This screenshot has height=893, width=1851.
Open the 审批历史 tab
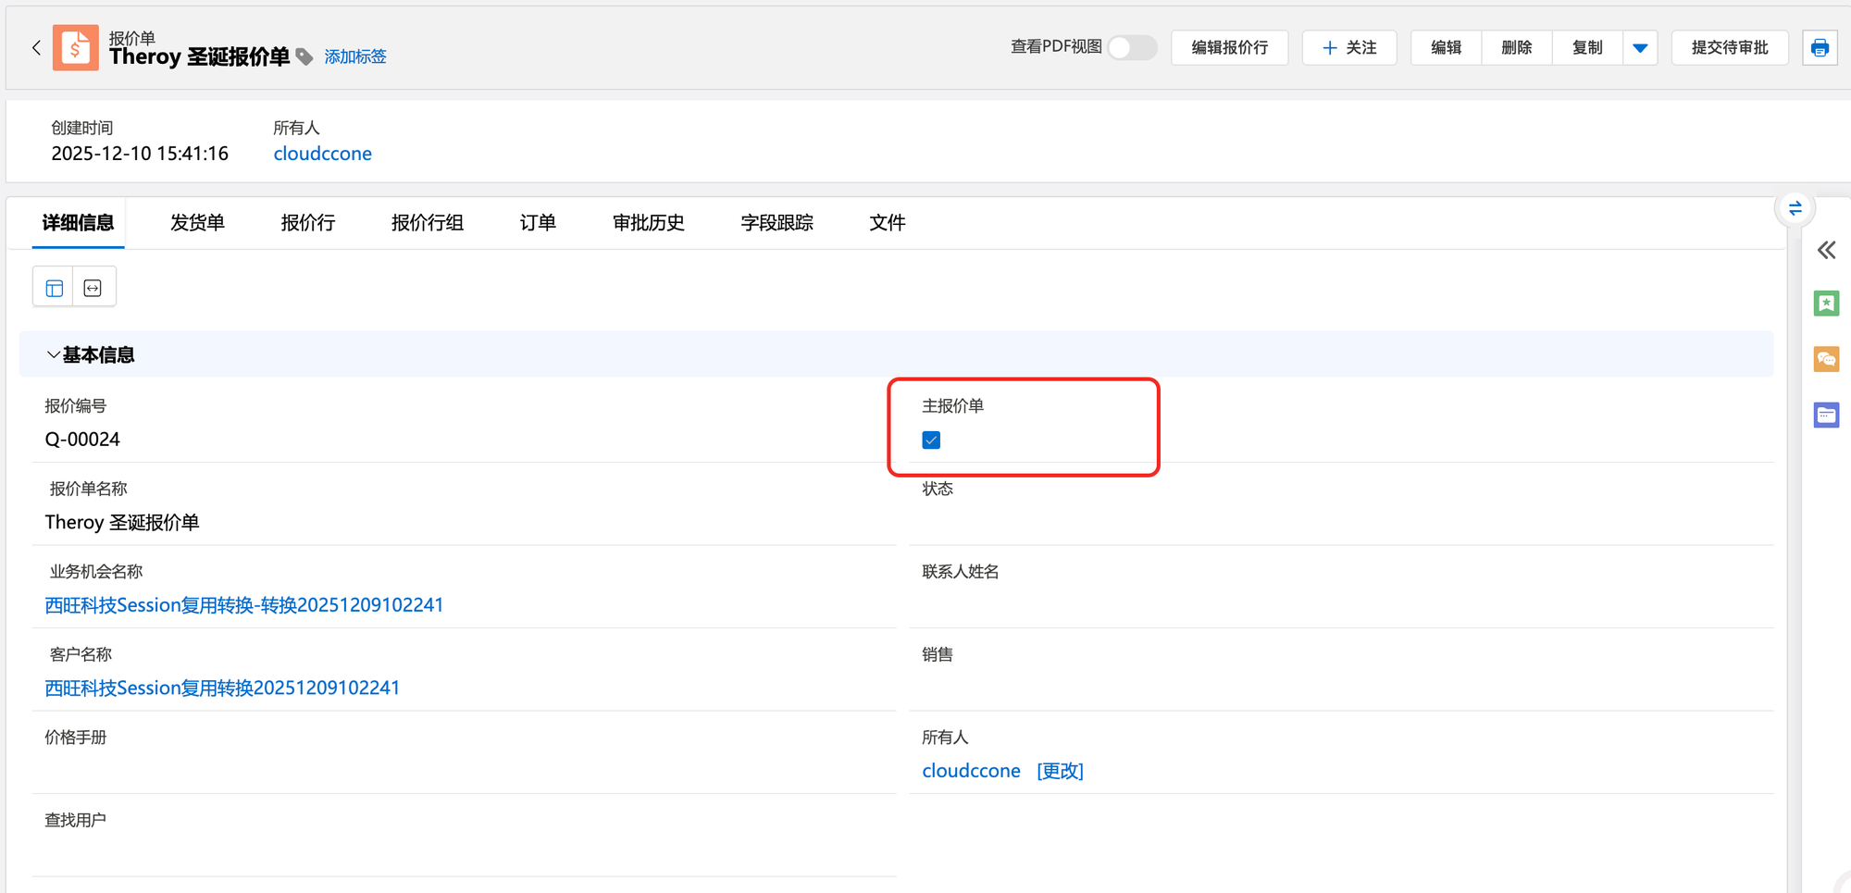pos(648,223)
